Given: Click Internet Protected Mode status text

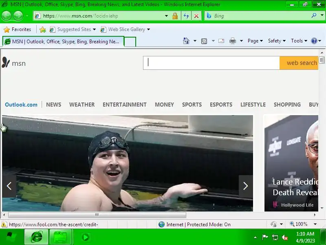Looking at the screenshot, I should [198, 224].
